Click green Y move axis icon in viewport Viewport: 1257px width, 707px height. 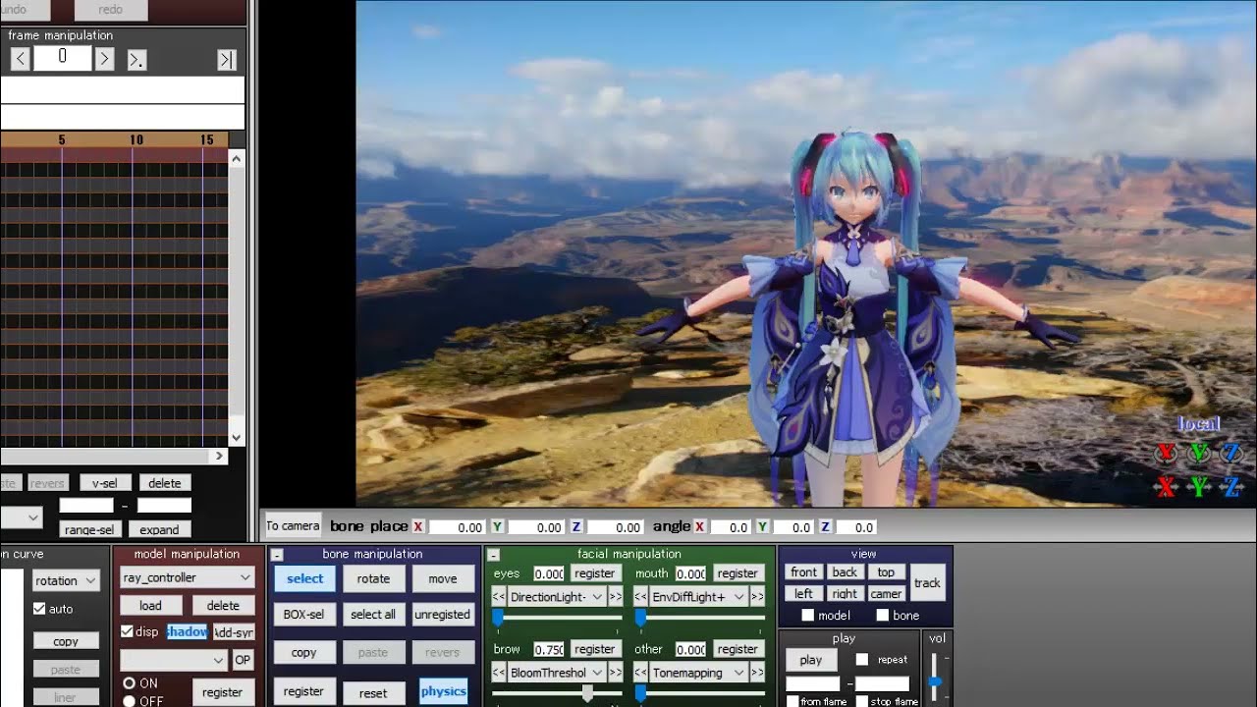click(1199, 486)
